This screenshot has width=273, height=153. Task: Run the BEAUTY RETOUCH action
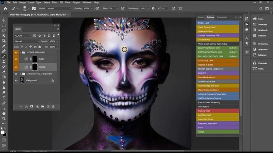click(x=218, y=48)
